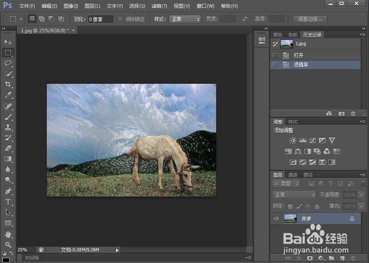
Task: Select the Move tool
Action: point(8,42)
